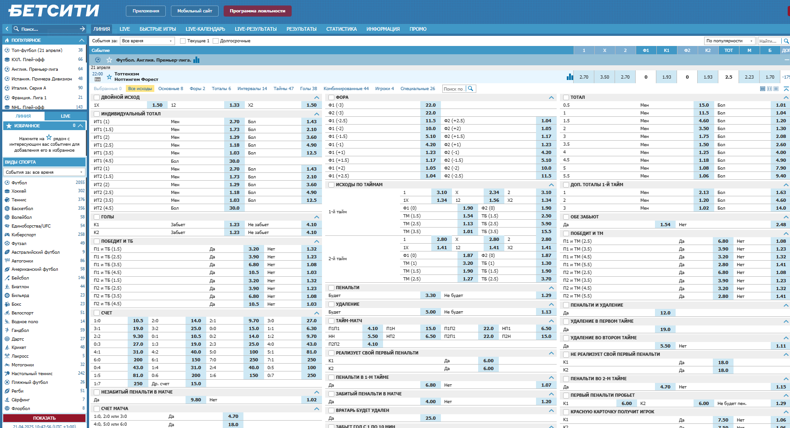The width and height of the screenshot is (790, 428).
Task: Click the Мобильный сайт button
Action: tap(195, 11)
